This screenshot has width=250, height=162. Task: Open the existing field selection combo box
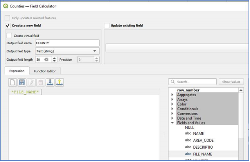coord(177,48)
